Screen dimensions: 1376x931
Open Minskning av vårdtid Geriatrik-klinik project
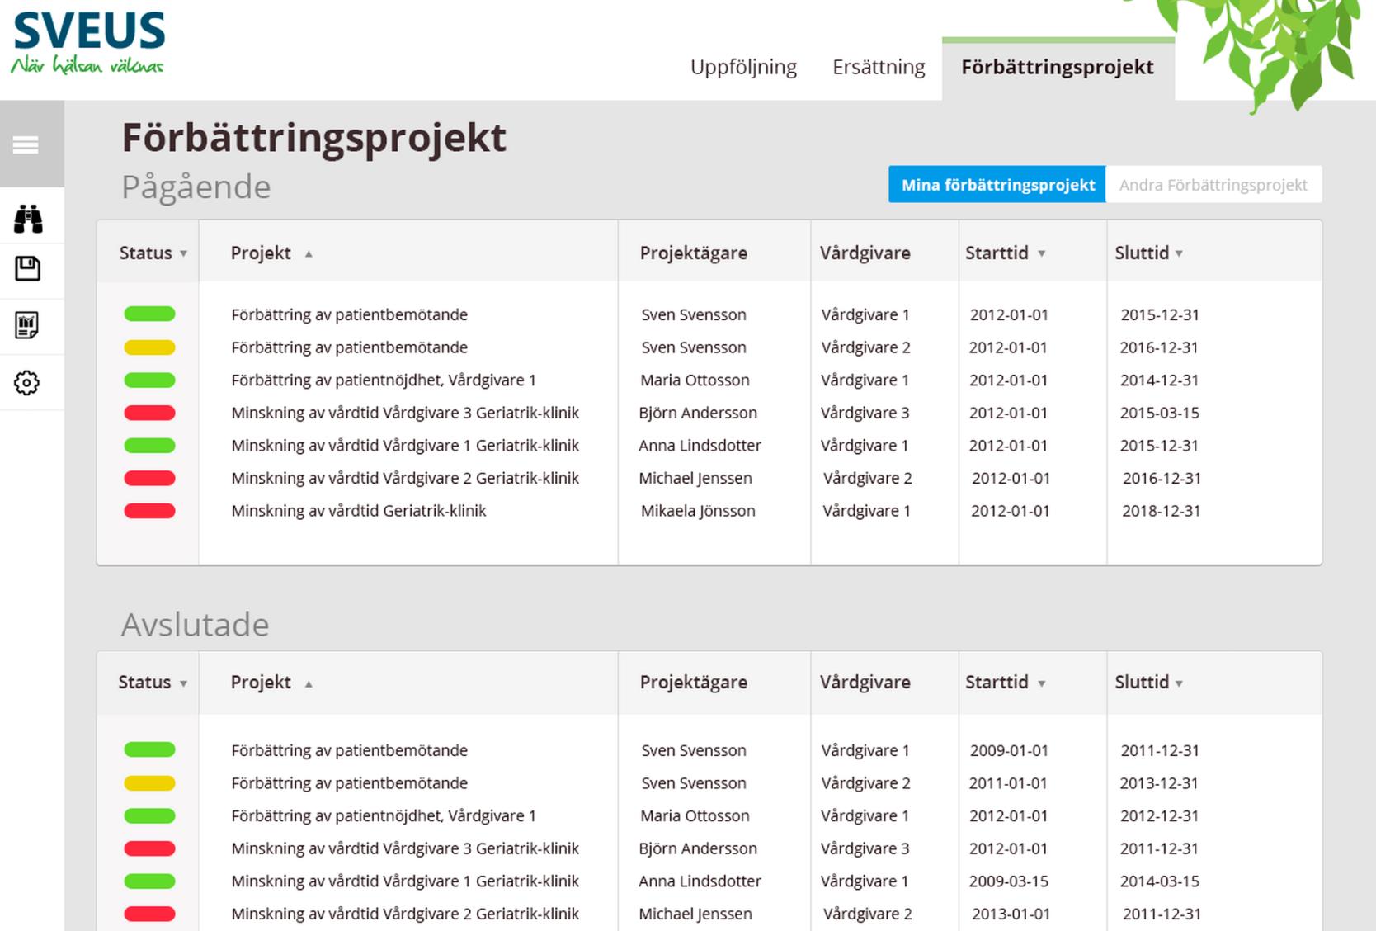coord(359,511)
